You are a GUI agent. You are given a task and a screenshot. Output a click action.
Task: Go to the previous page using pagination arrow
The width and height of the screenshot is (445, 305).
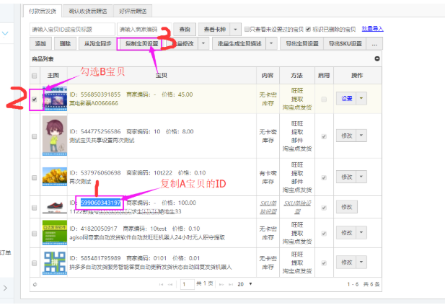(x=171, y=284)
